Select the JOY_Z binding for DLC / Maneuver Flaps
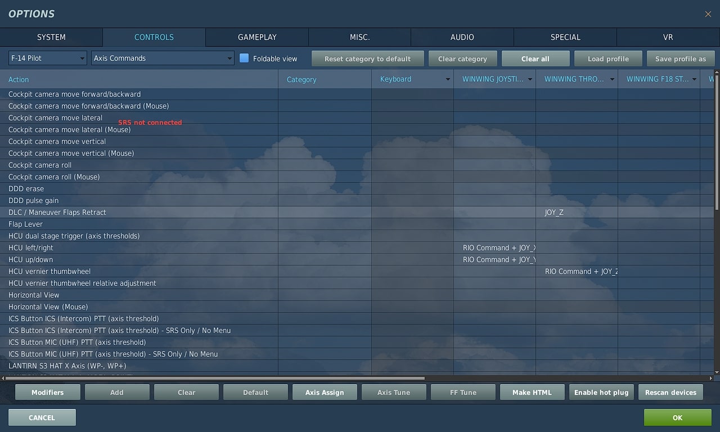This screenshot has height=432, width=720. [x=576, y=212]
